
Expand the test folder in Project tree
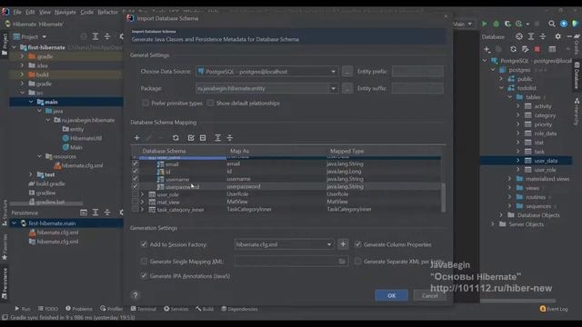(31, 174)
